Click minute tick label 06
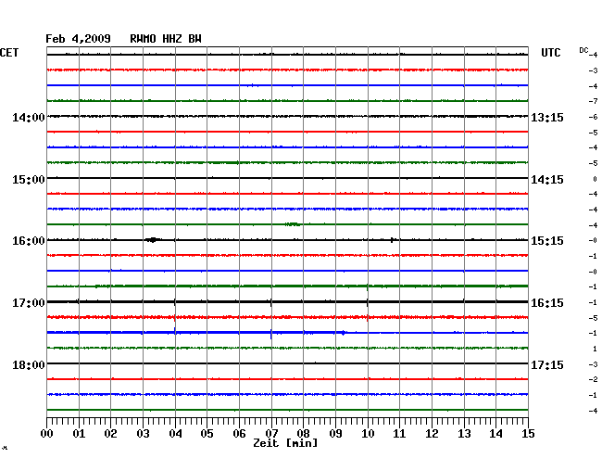The width and height of the screenshot is (602, 458). point(239,434)
